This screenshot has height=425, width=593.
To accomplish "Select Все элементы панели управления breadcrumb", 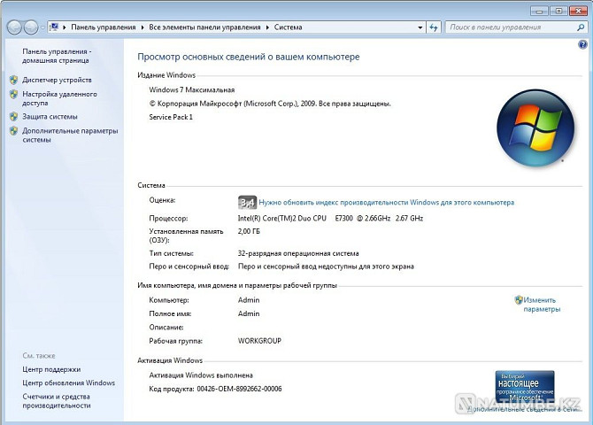I will 204,27.
